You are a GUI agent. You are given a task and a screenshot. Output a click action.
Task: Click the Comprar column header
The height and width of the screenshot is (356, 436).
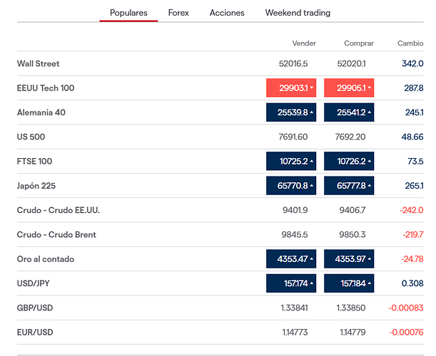click(359, 43)
